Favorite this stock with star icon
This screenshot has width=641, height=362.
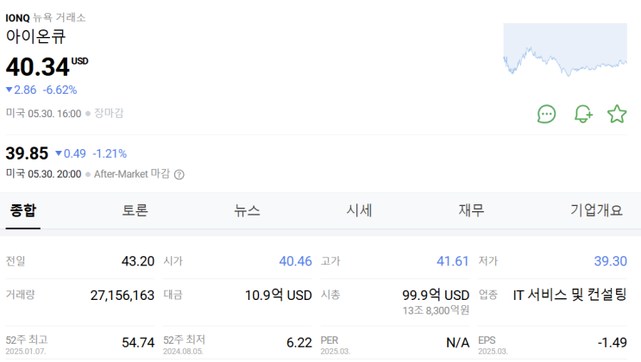617,114
